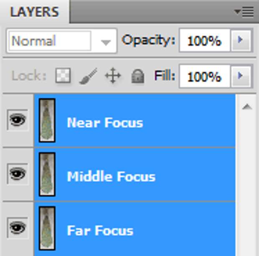Click the Near Focus layer thumbnail
The height and width of the screenshot is (256, 259).
(x=47, y=120)
